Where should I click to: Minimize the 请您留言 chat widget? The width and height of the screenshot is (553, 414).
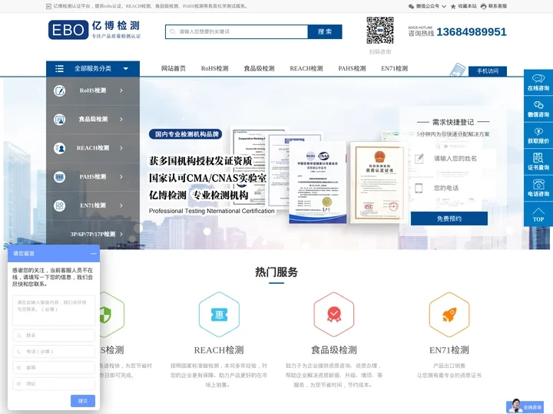(93, 254)
